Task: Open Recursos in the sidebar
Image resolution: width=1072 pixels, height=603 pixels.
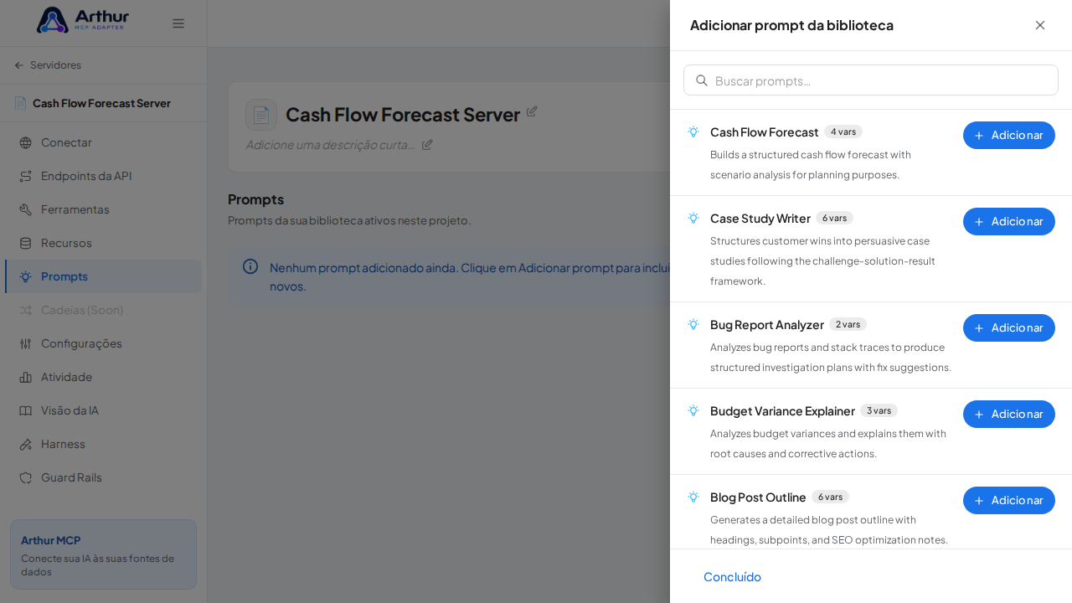Action: [x=103, y=243]
